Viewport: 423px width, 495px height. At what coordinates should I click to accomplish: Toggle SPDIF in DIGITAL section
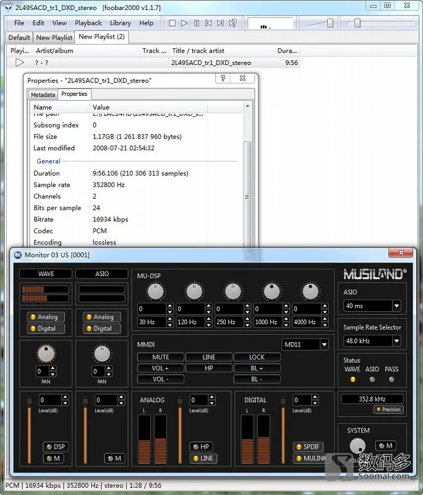point(308,447)
